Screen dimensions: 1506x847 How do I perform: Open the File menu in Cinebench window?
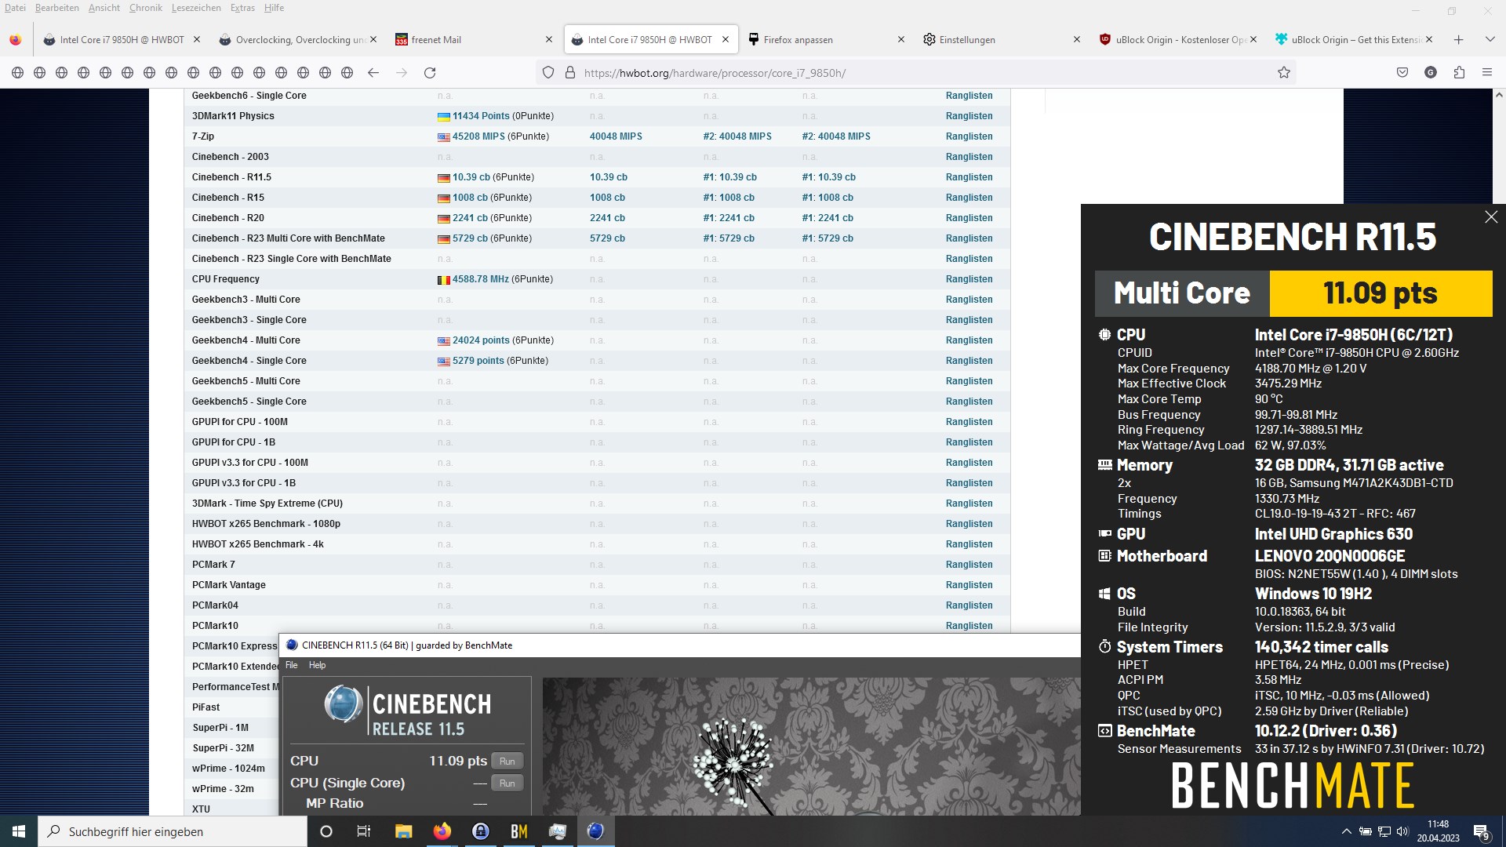click(x=291, y=665)
